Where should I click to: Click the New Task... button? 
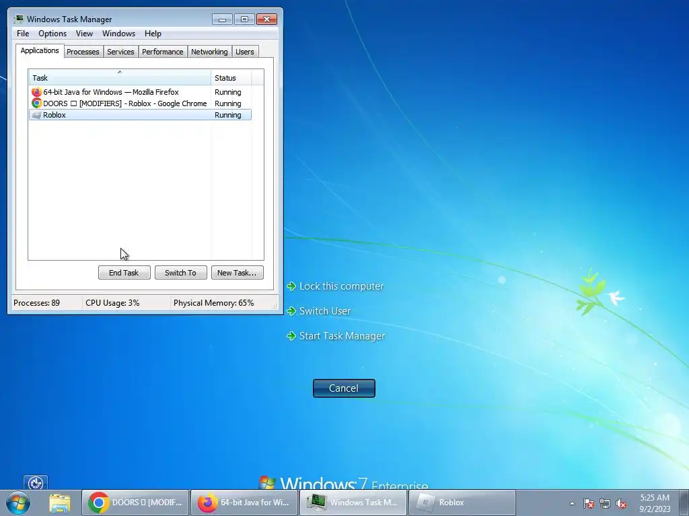(237, 273)
